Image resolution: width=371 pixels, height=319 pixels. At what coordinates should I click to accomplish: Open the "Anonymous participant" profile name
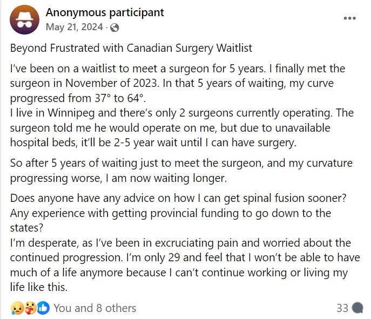point(105,12)
